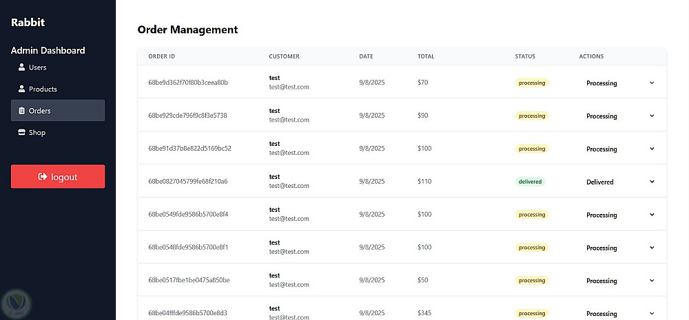Open status dropdown for the $90 order
The height and width of the screenshot is (320, 689).
tap(619, 116)
